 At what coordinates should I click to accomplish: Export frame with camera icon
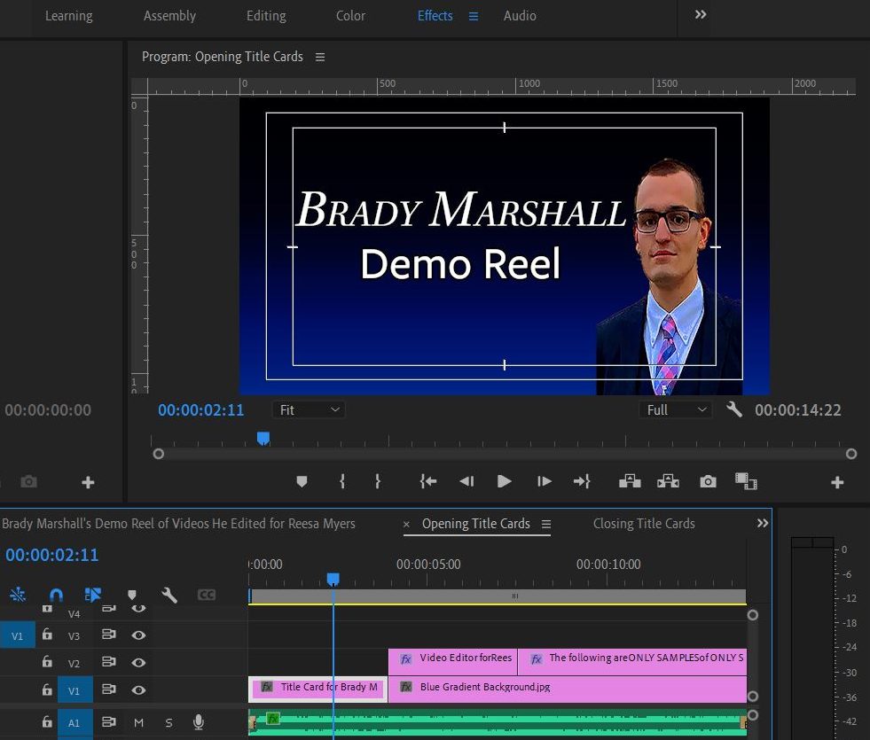click(708, 481)
